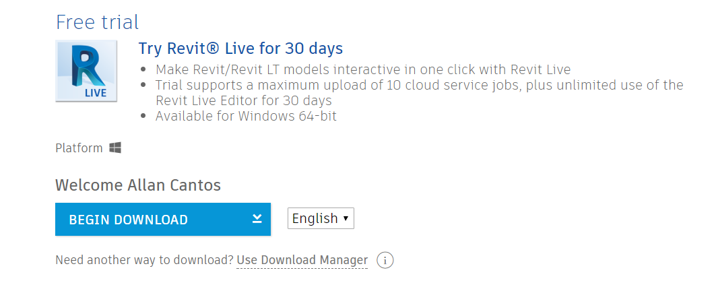716x287 pixels.
Task: Click the Welcome Allan Cantos text
Action: (x=138, y=185)
